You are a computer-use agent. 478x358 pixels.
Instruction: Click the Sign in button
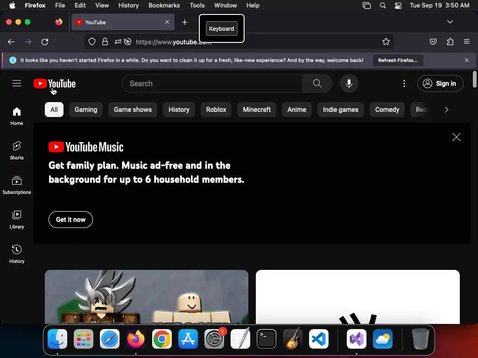coord(440,83)
